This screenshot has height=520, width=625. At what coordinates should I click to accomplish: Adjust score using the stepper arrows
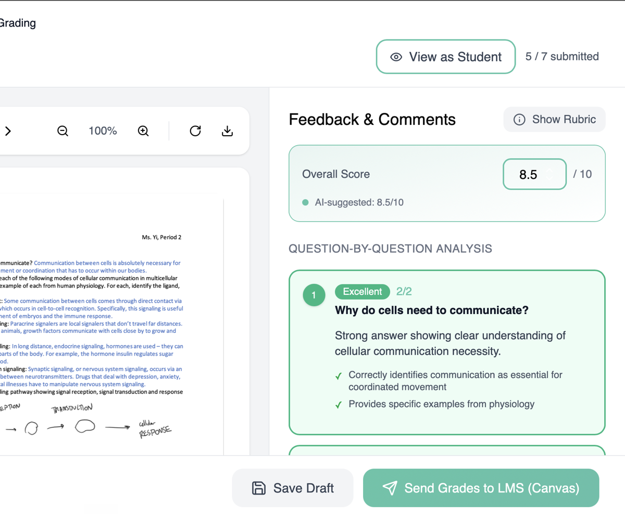tap(550, 175)
